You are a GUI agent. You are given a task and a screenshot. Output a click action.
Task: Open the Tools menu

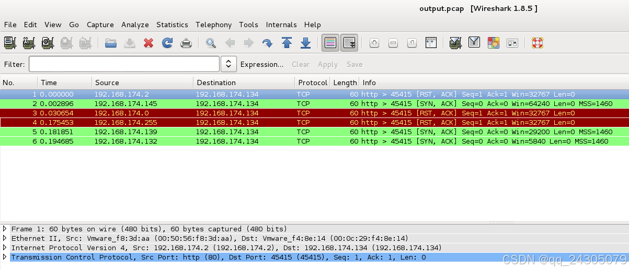pyautogui.click(x=248, y=25)
